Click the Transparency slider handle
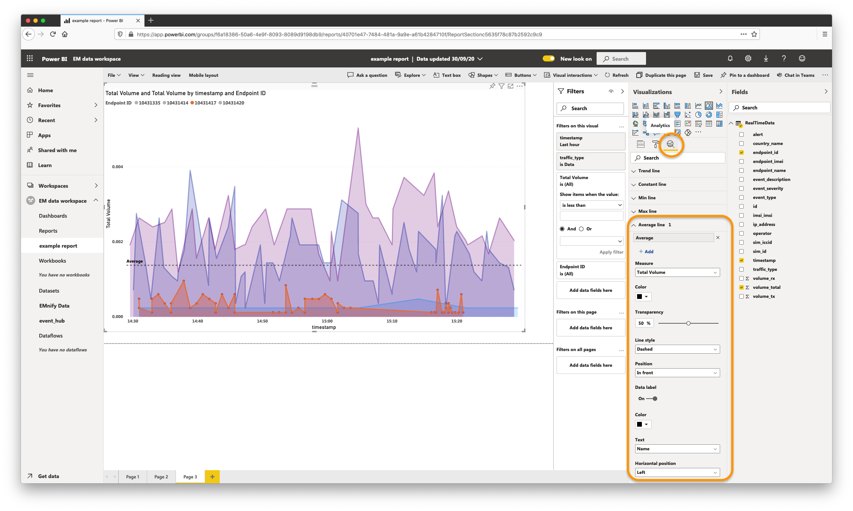Viewport: 853px width, 511px height. point(688,323)
